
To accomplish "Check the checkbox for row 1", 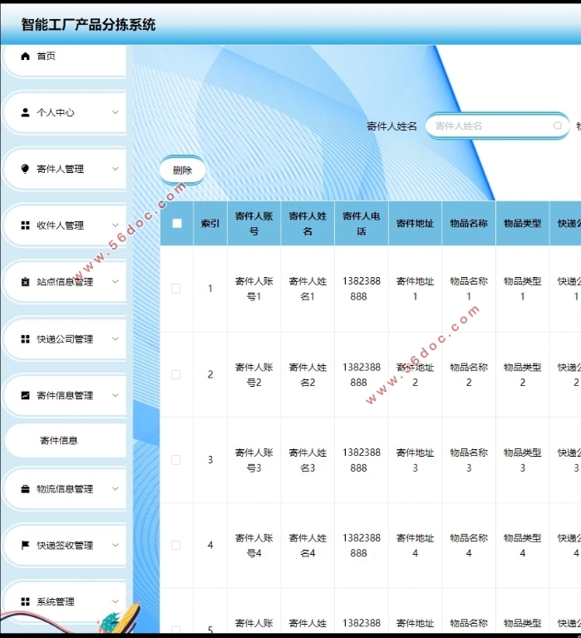I will (175, 289).
